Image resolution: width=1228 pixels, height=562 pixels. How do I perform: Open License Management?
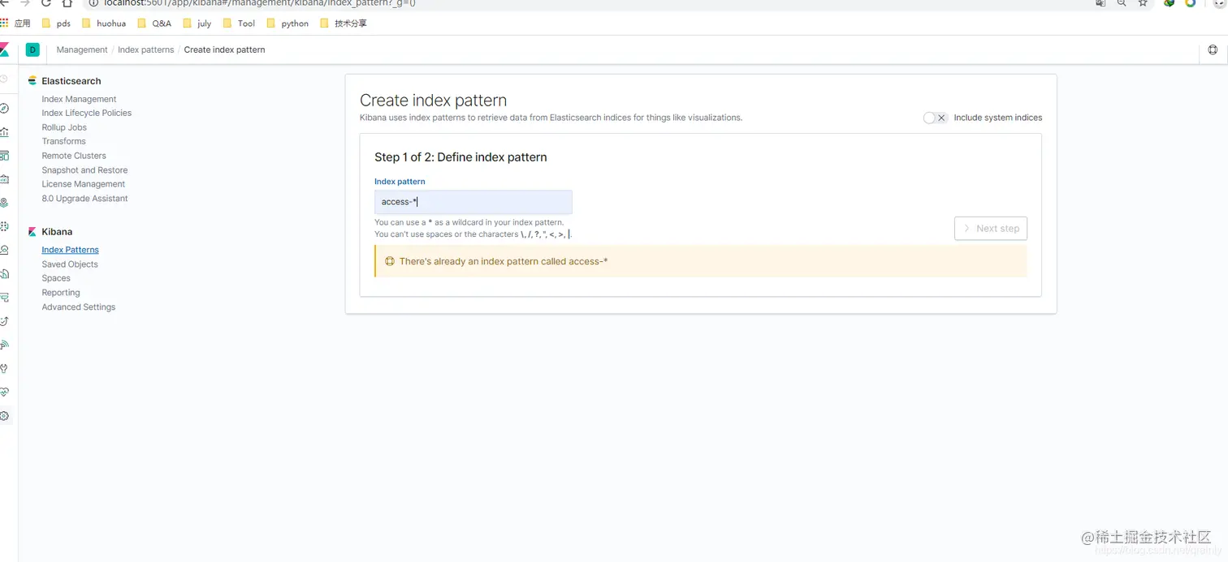(x=83, y=184)
